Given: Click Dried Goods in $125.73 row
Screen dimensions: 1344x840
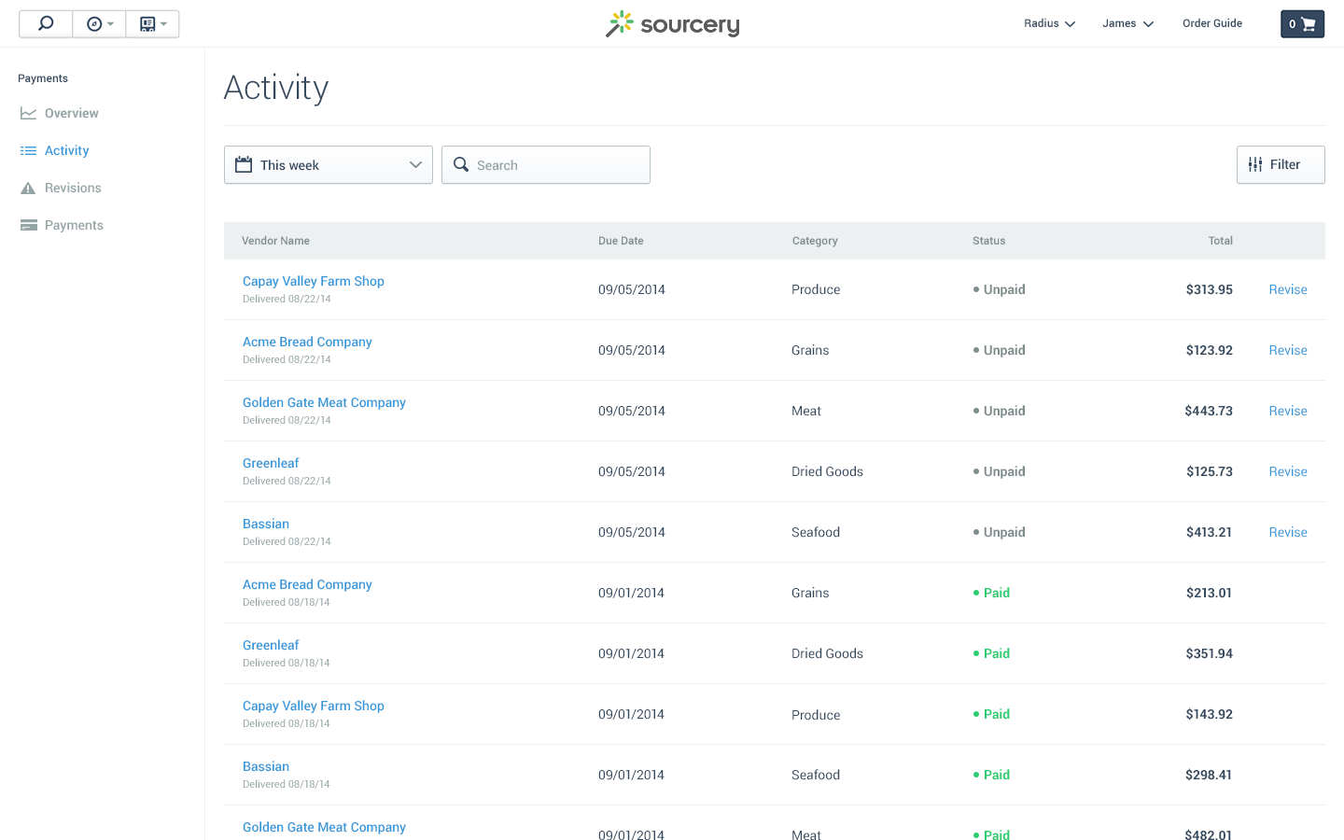Looking at the screenshot, I should click(827, 471).
